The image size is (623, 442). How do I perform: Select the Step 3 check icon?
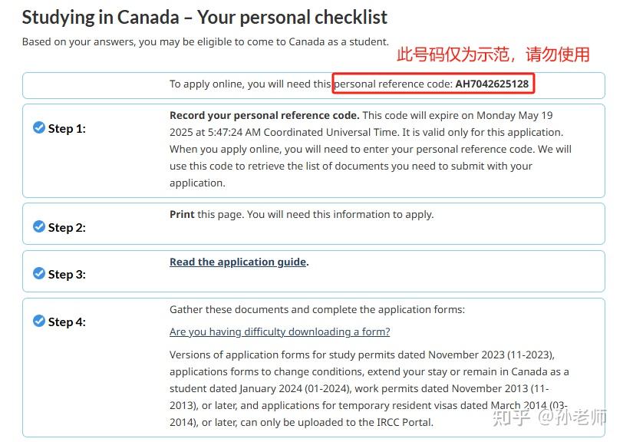[x=39, y=273]
